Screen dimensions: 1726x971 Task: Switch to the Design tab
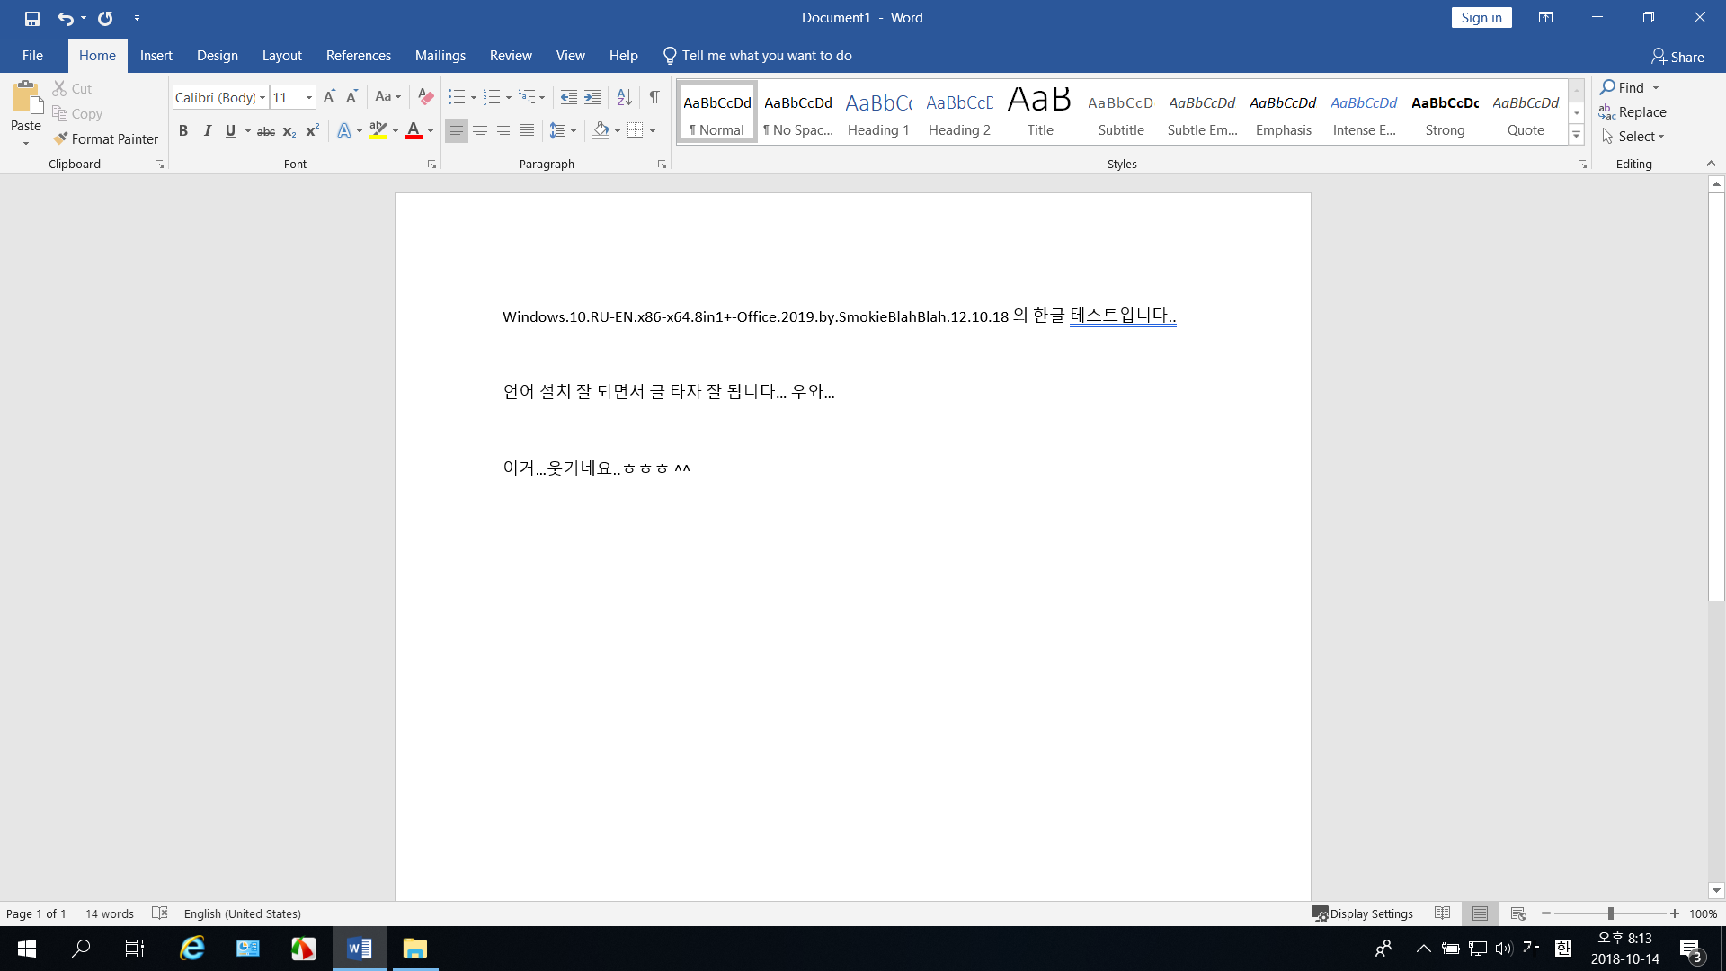[218, 56]
